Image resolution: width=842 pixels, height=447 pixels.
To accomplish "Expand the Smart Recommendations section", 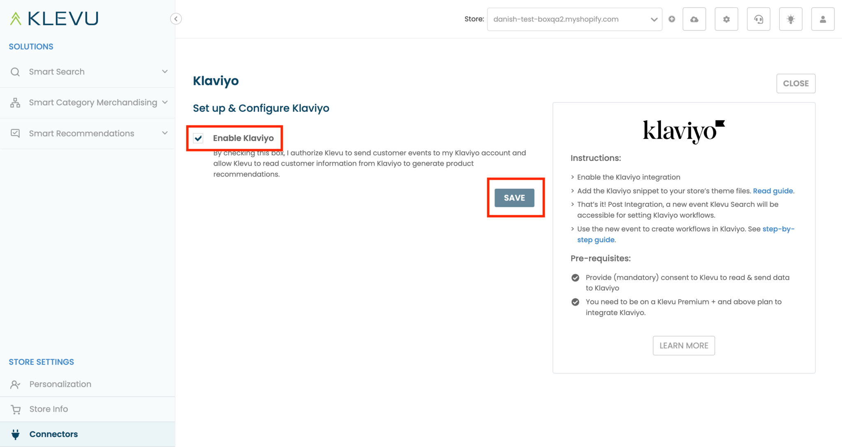I will [165, 133].
